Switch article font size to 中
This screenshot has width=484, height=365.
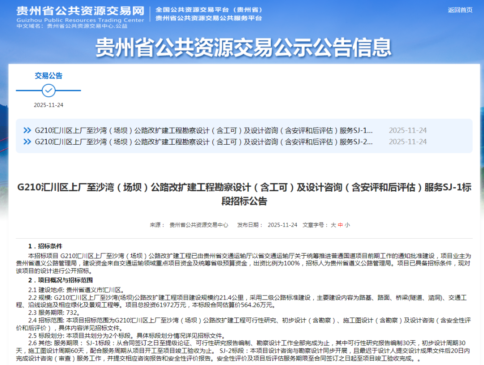(340, 225)
